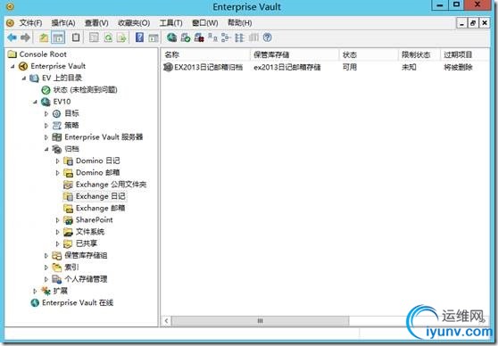Viewport: 498px width, 346px height.
Task: Select Exchange 邮箱 in the tree
Action: coord(100,209)
